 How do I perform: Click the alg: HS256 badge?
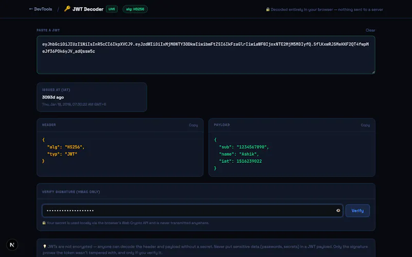(135, 9)
